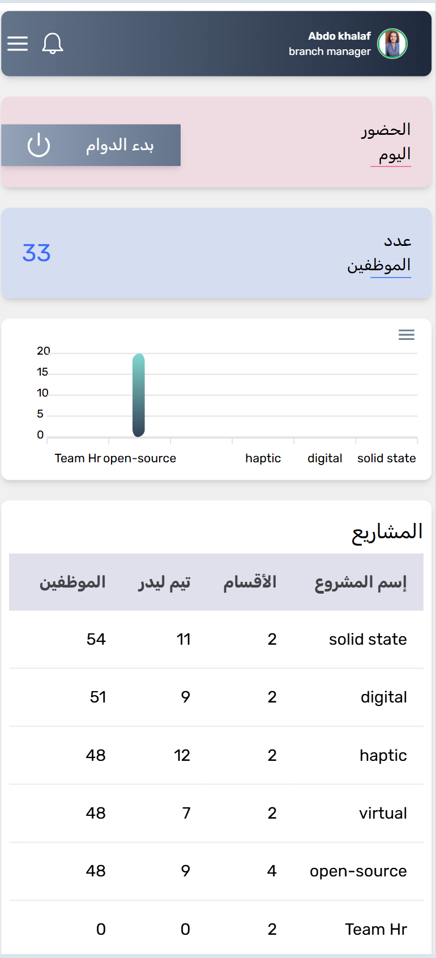
Task: Open the hamburger navigation menu
Action: click(x=18, y=44)
